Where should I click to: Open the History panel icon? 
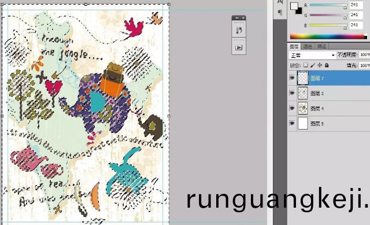239,30
